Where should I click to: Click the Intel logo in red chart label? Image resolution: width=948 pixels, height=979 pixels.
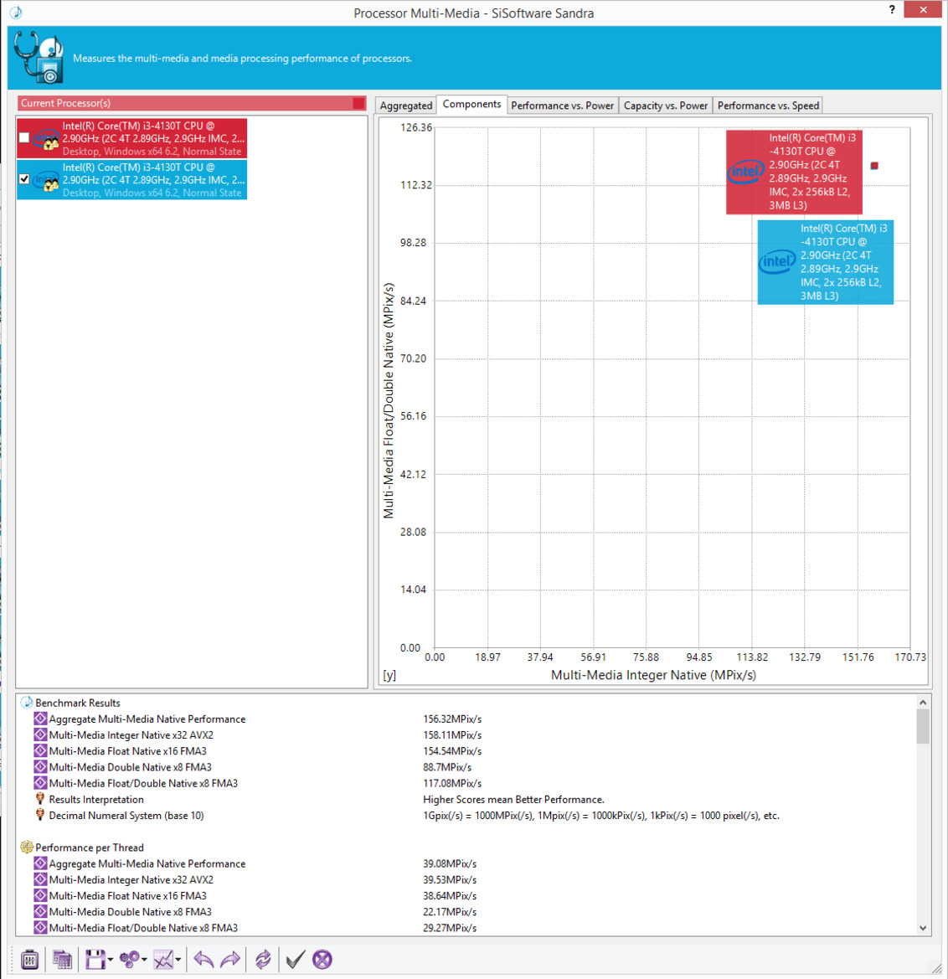click(x=745, y=171)
